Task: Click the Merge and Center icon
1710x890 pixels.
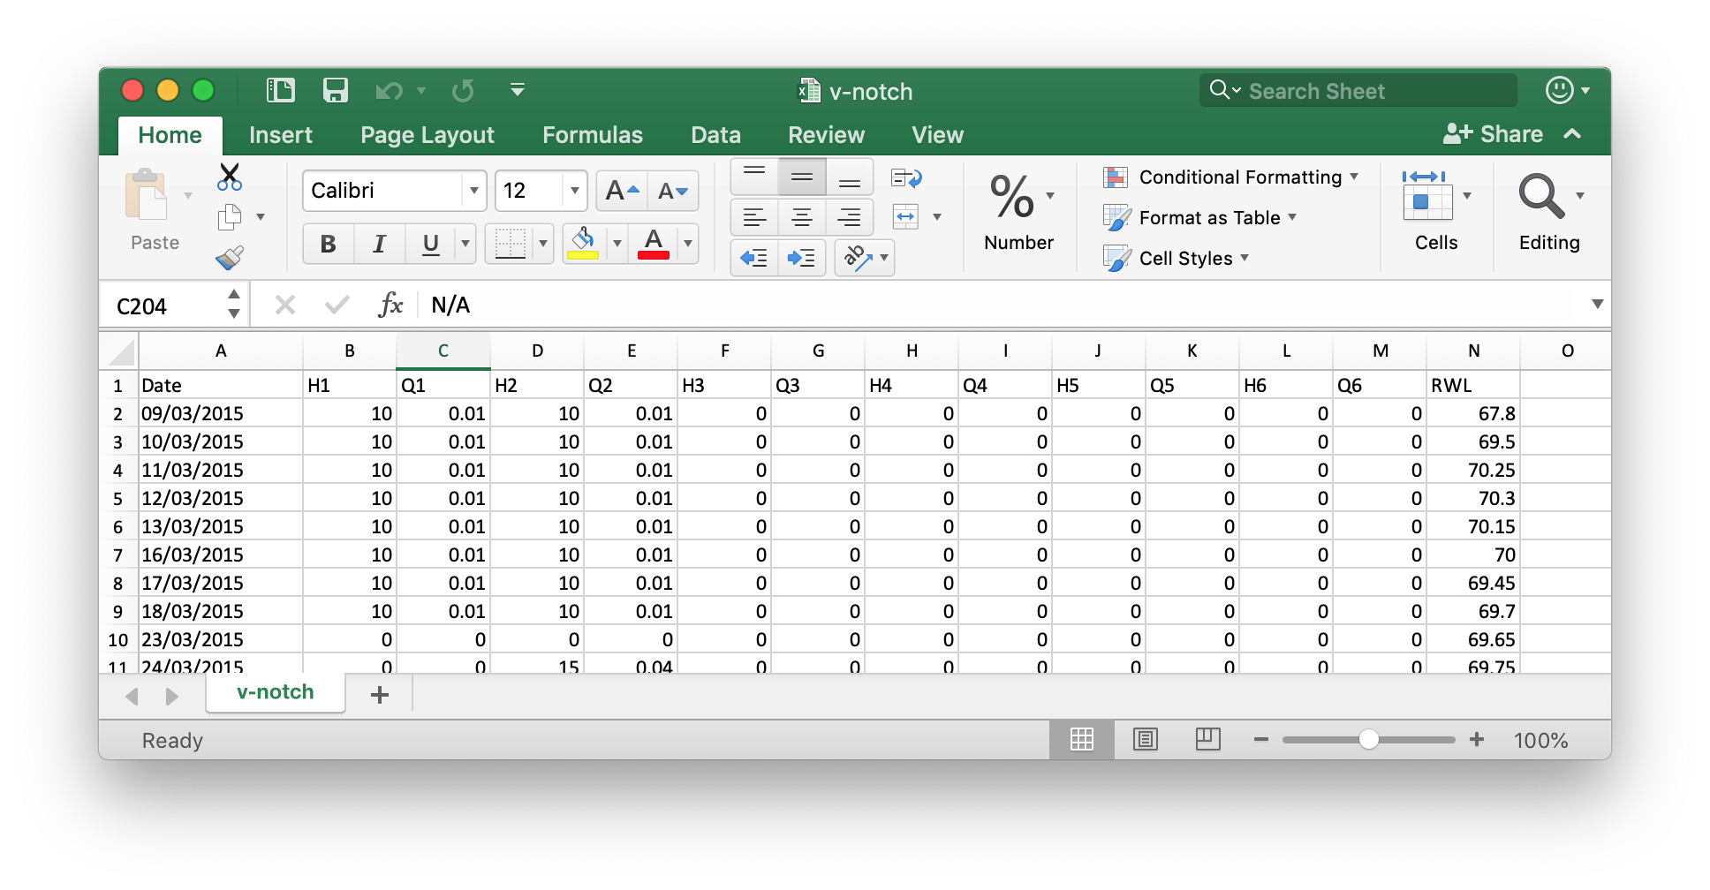Action: (906, 216)
